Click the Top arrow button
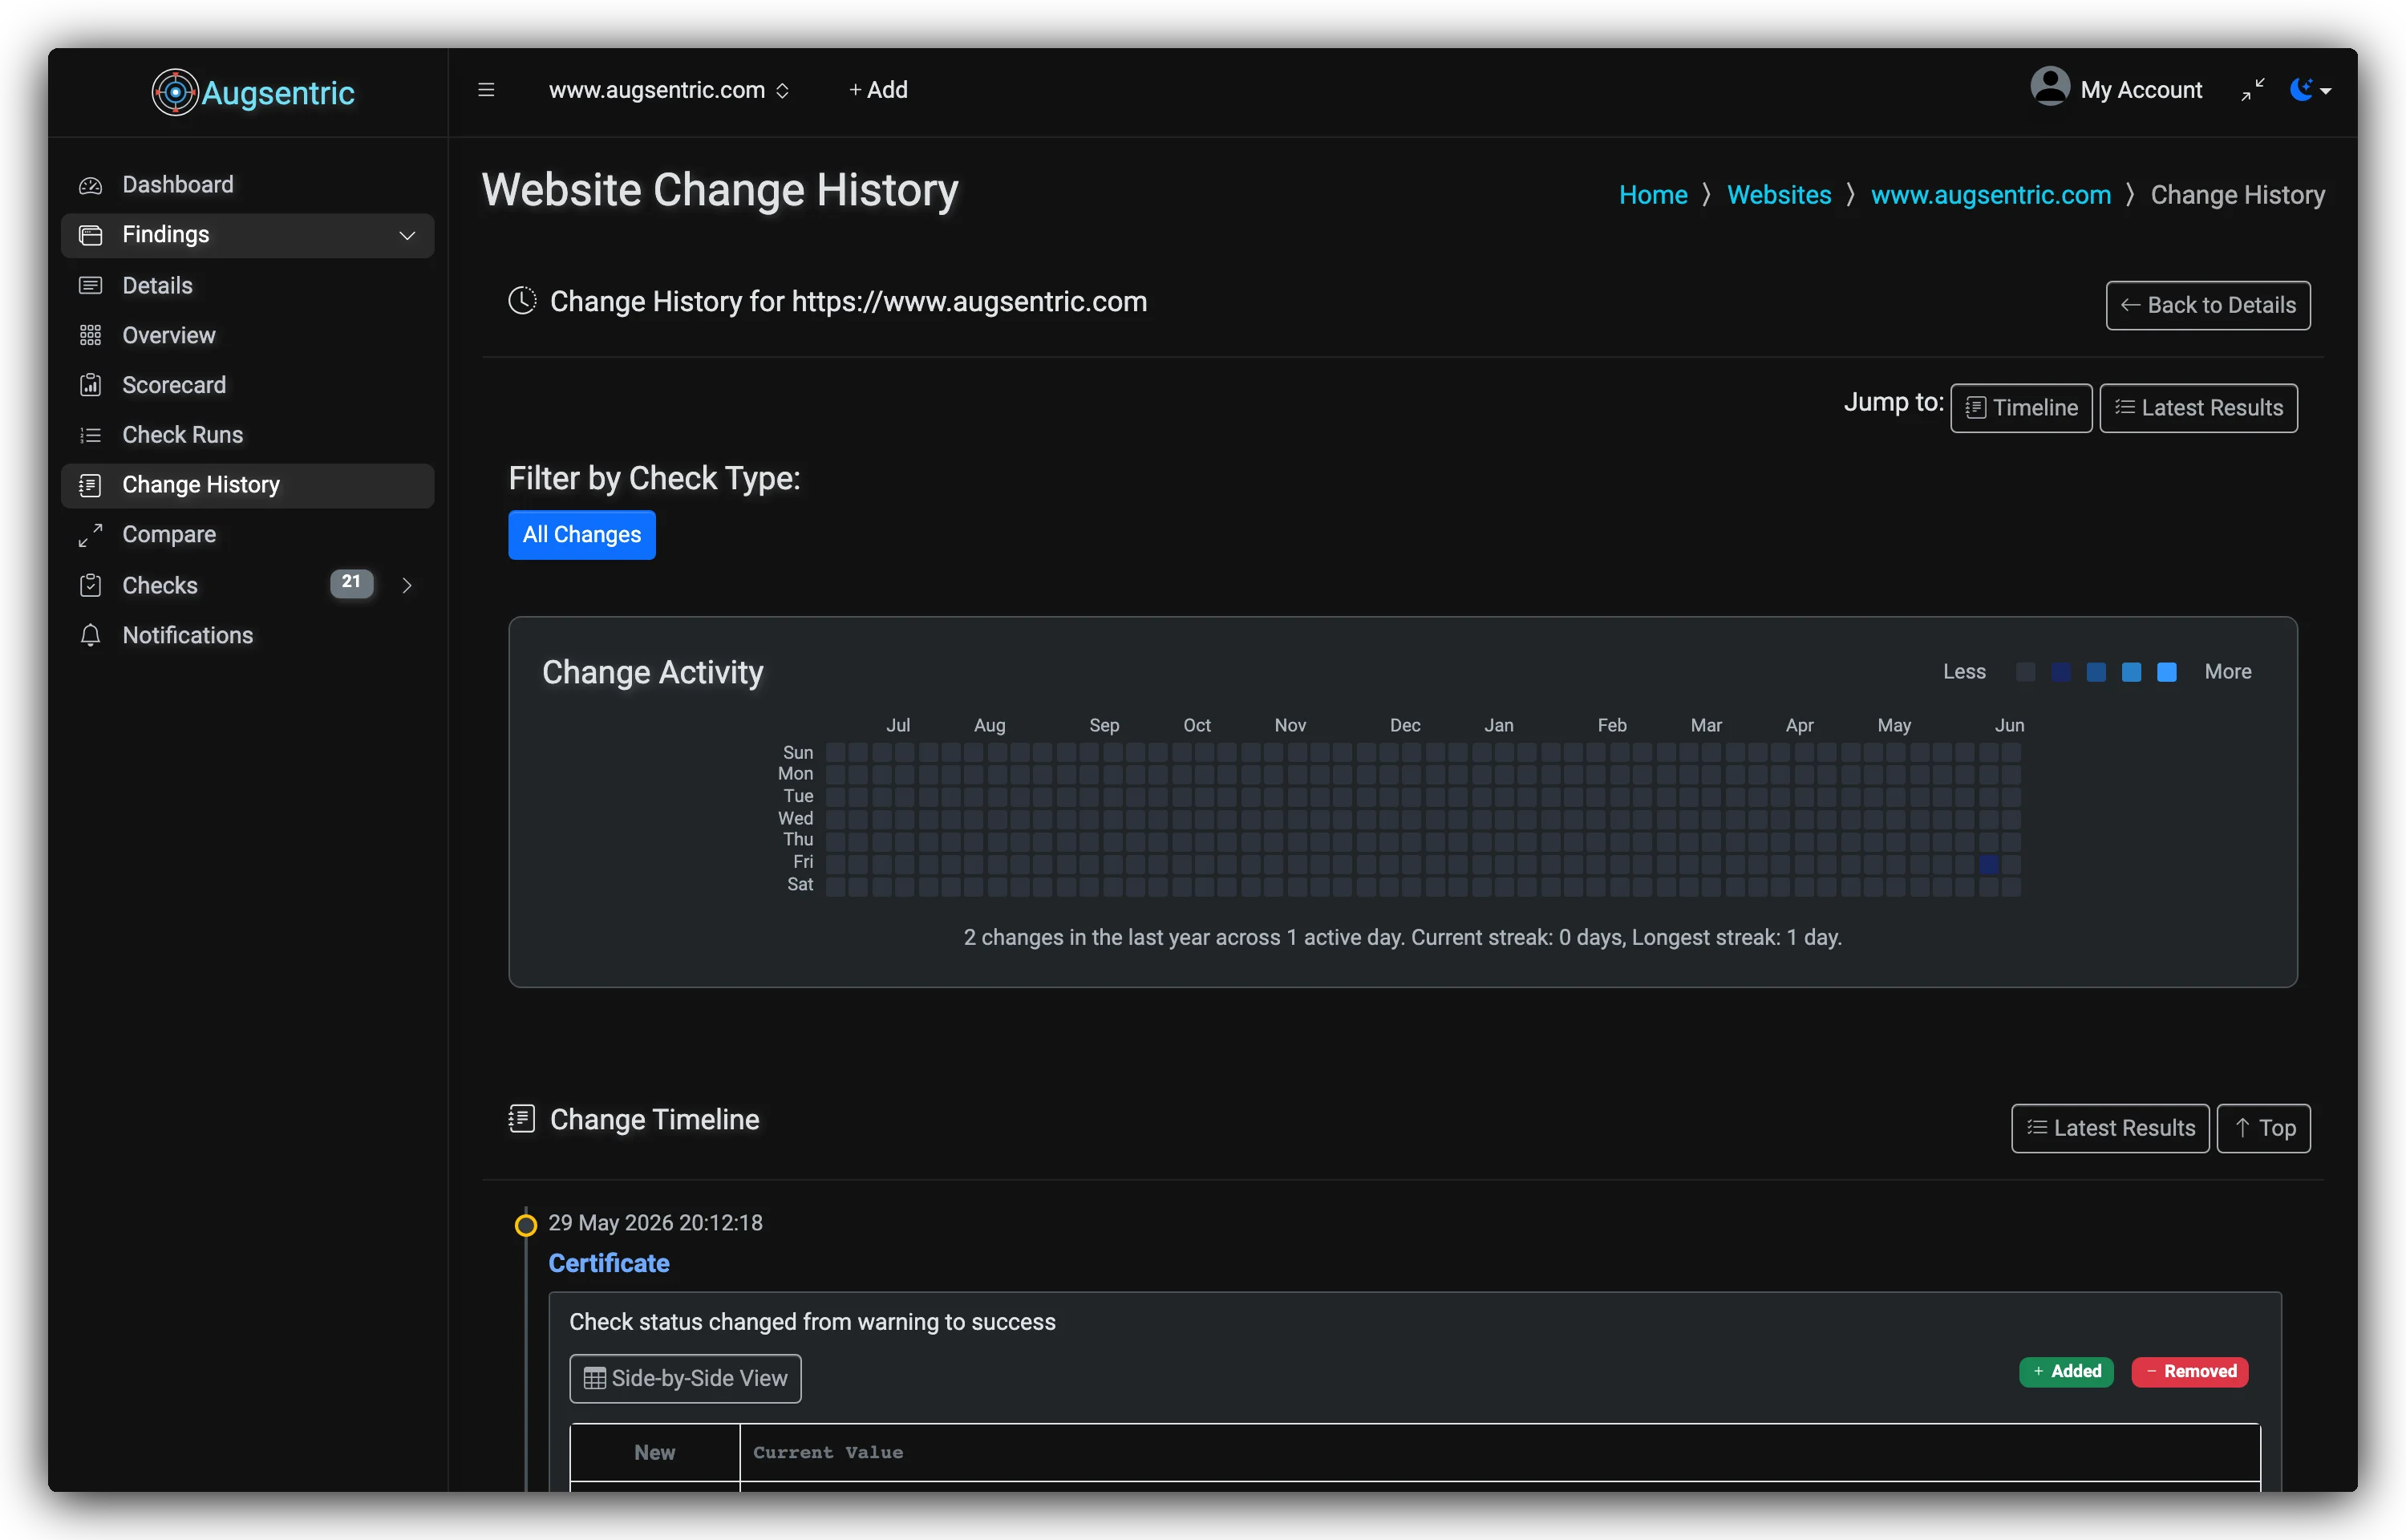The width and height of the screenshot is (2406, 1540). pos(2263,1128)
